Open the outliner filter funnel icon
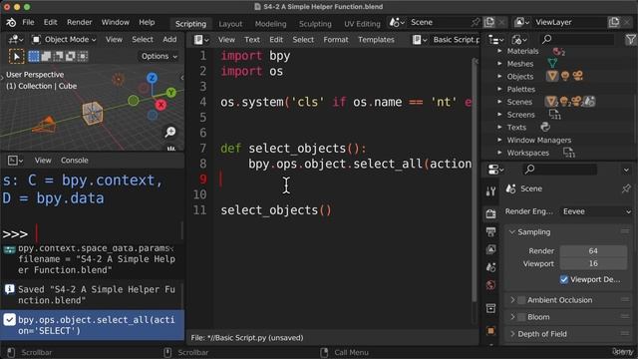The width and height of the screenshot is (638, 359). pos(631,39)
